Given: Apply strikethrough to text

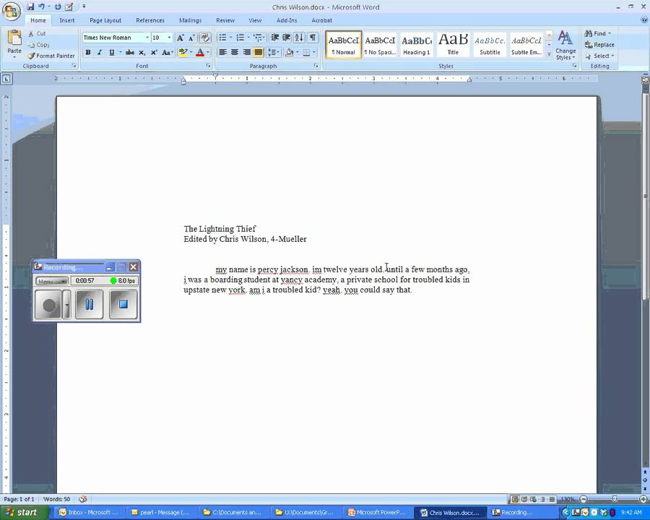Looking at the screenshot, I should pos(130,52).
